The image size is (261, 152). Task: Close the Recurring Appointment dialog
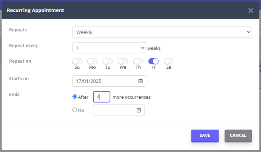coord(250,11)
